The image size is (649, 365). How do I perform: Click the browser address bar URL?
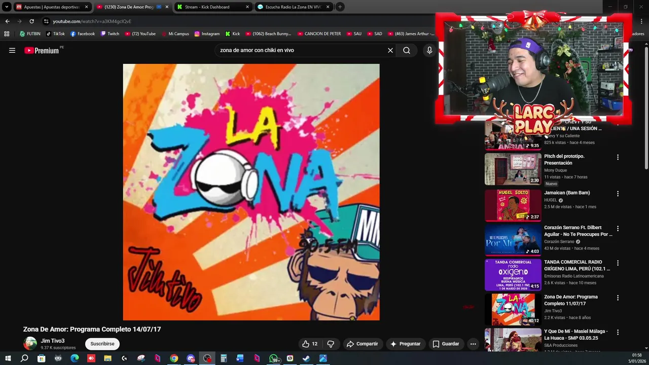(92, 21)
